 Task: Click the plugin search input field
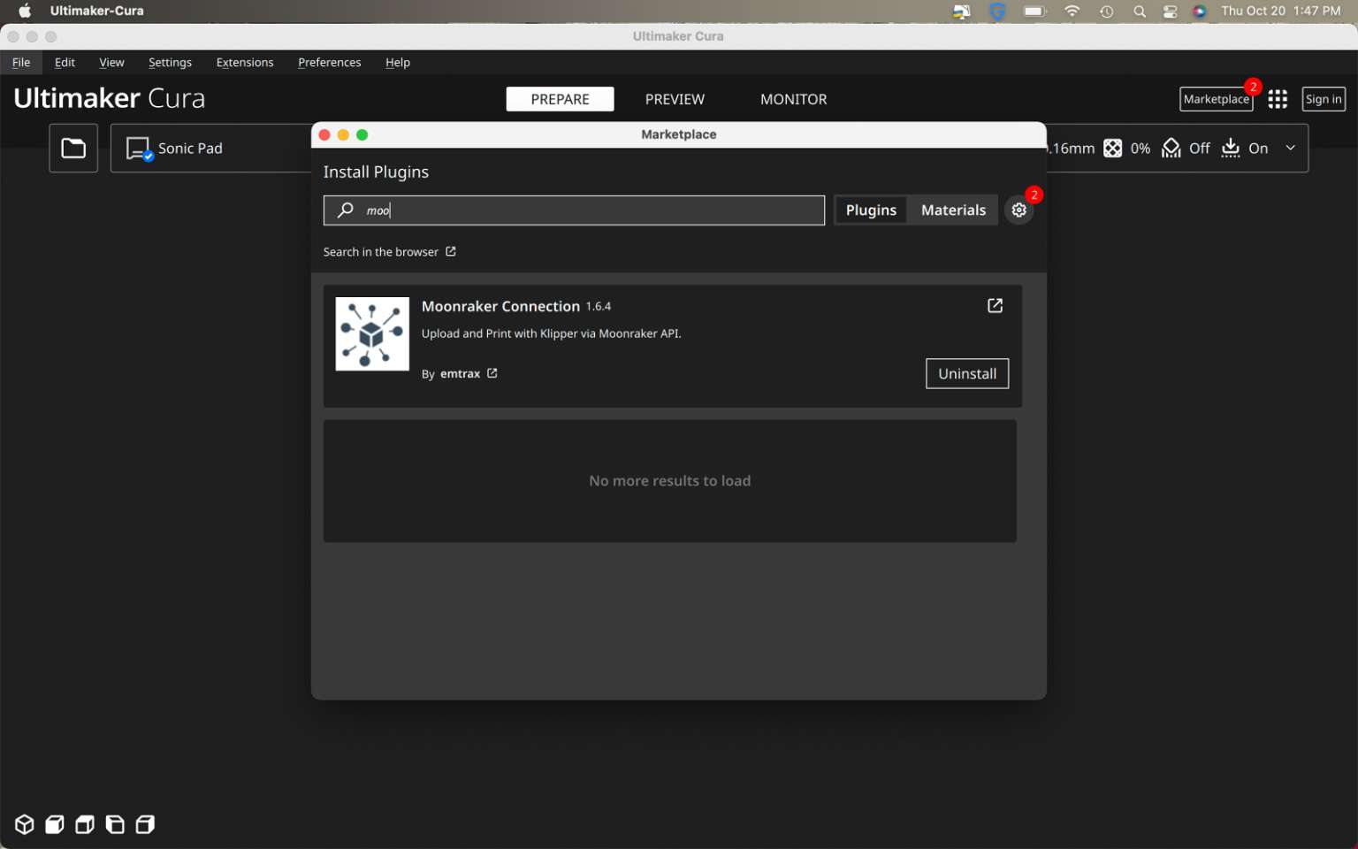pyautogui.click(x=584, y=210)
